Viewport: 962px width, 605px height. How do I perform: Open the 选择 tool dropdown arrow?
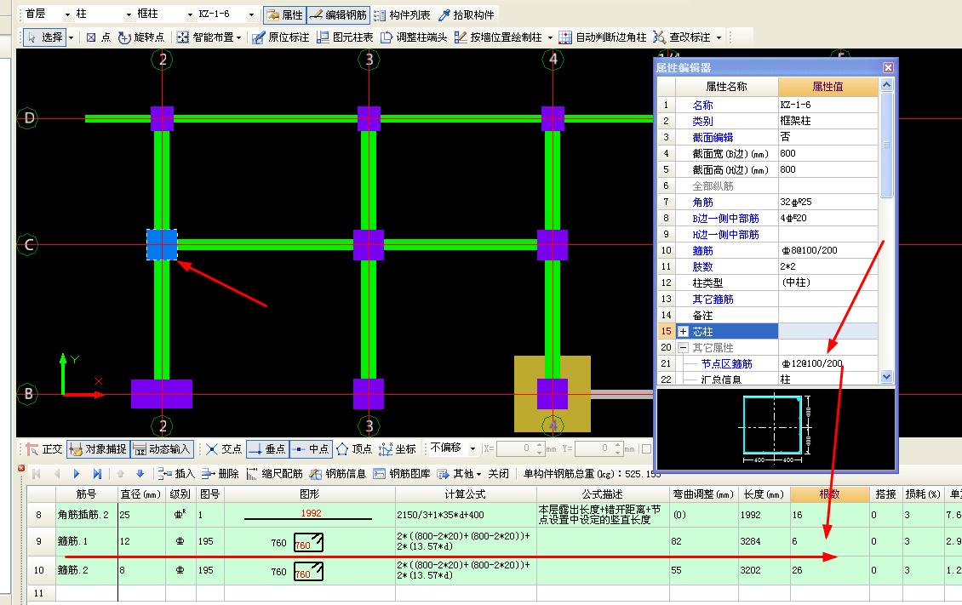tap(72, 38)
